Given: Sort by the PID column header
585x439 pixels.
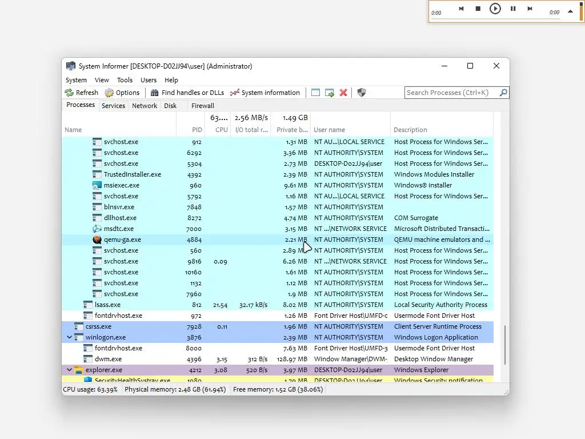Looking at the screenshot, I should [191, 130].
